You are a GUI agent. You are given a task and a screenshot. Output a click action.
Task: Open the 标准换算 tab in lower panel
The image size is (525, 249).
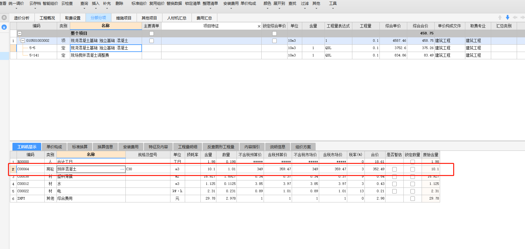coord(80,147)
